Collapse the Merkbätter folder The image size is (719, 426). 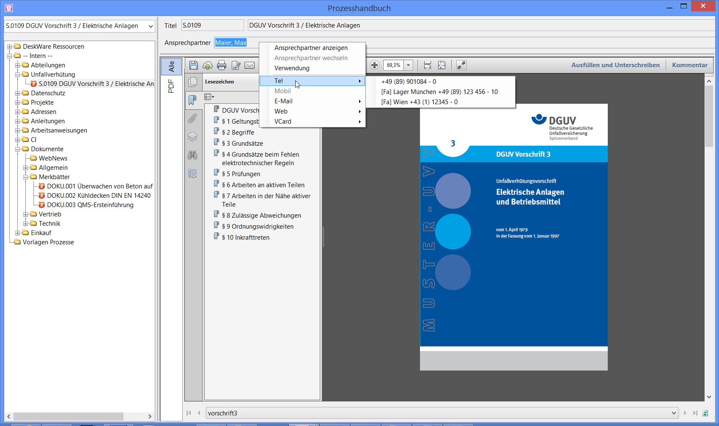[26, 177]
